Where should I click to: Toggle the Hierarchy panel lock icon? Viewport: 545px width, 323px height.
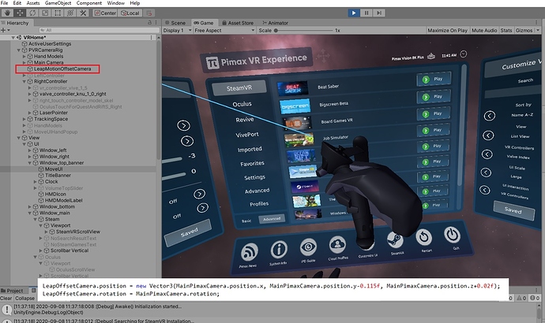[x=149, y=23]
